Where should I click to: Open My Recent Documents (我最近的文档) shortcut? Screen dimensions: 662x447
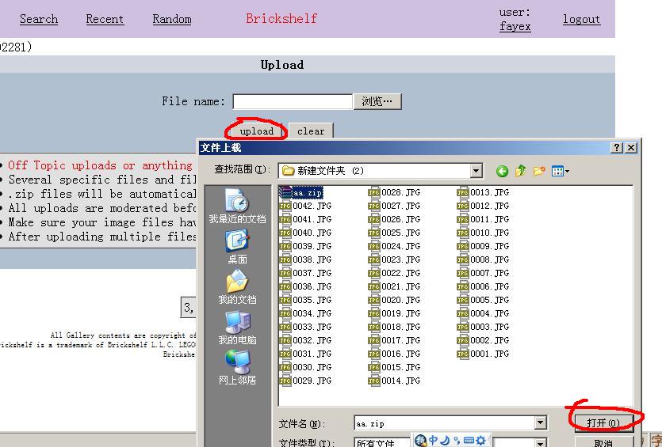[x=237, y=206]
